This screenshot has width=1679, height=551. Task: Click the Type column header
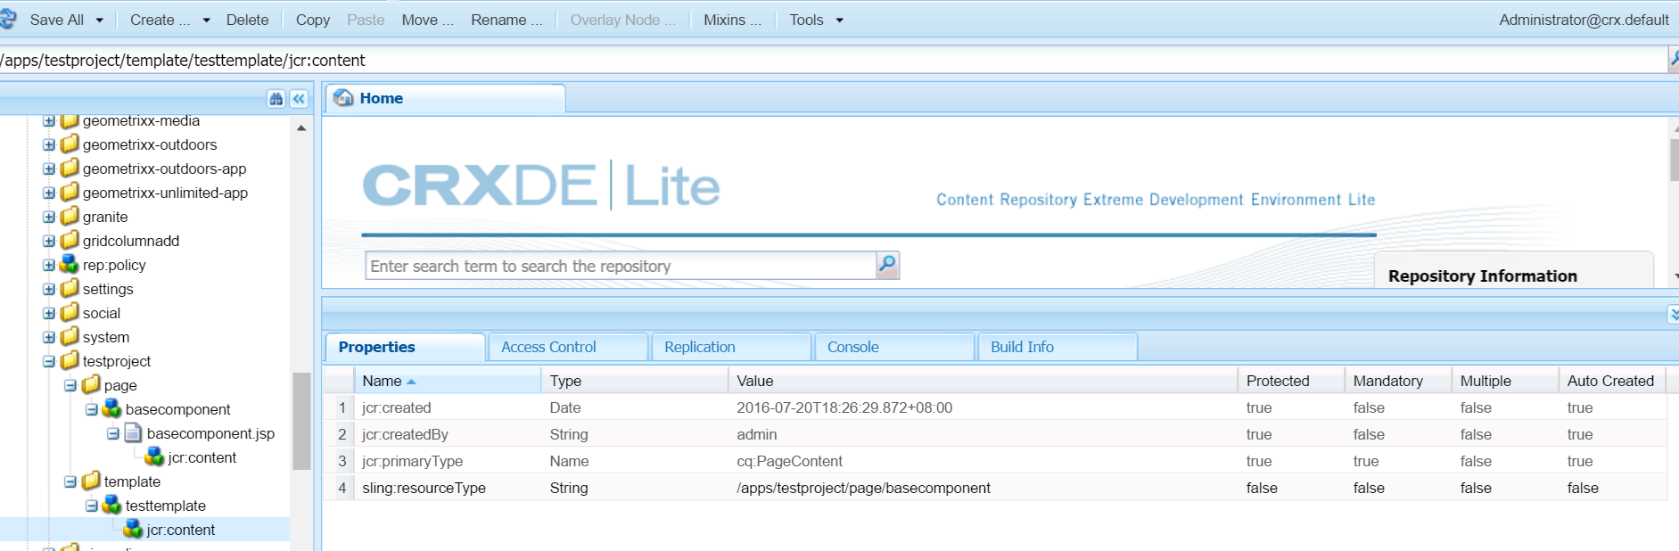634,381
